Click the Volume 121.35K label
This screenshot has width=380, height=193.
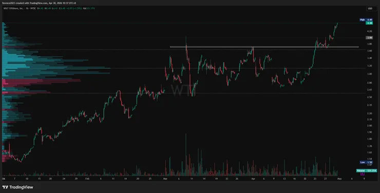coord(367,171)
